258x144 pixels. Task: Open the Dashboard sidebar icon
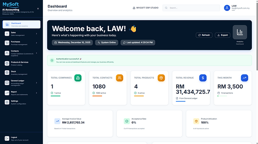[x=7, y=24]
